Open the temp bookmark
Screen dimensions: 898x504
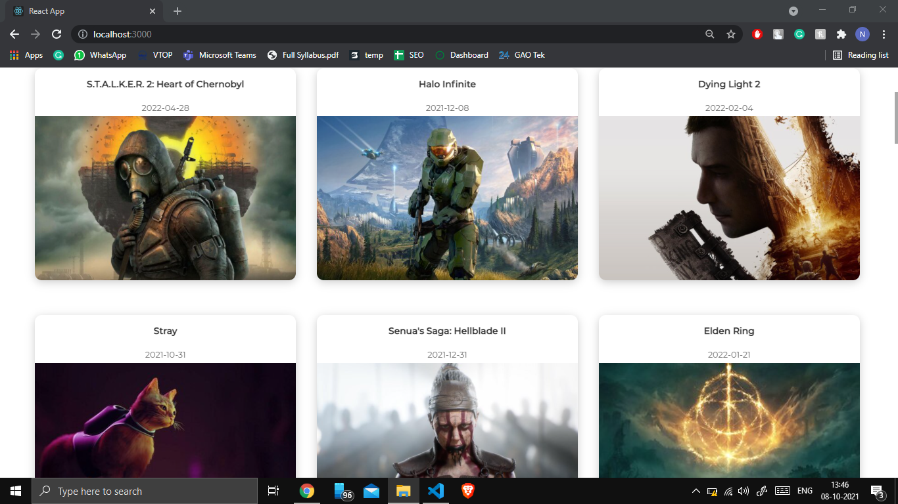click(x=367, y=55)
